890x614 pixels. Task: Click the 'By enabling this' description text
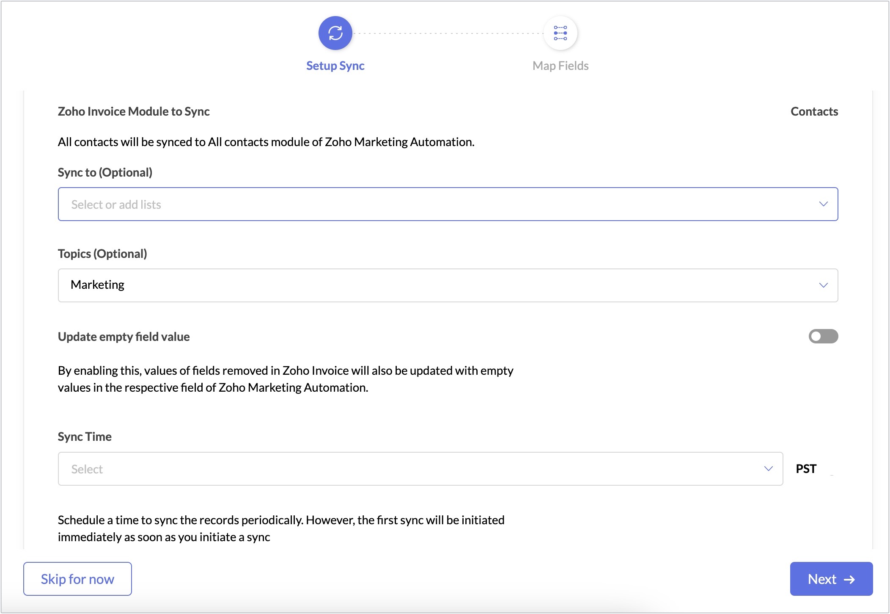pos(286,379)
